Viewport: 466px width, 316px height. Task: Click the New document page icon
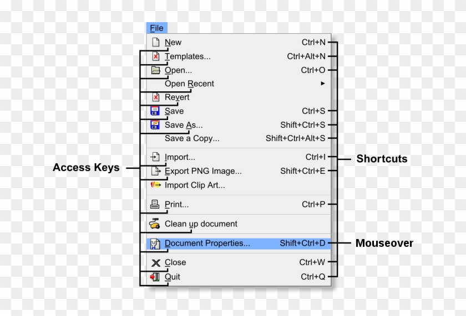(x=156, y=42)
